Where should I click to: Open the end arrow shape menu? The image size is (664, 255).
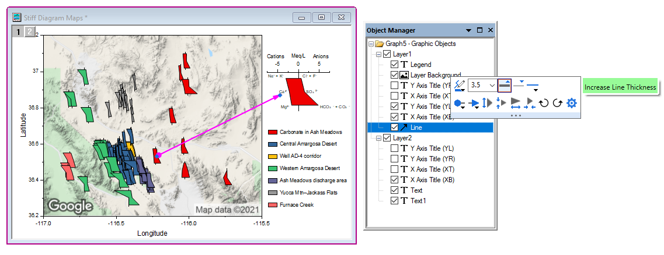pos(474,104)
